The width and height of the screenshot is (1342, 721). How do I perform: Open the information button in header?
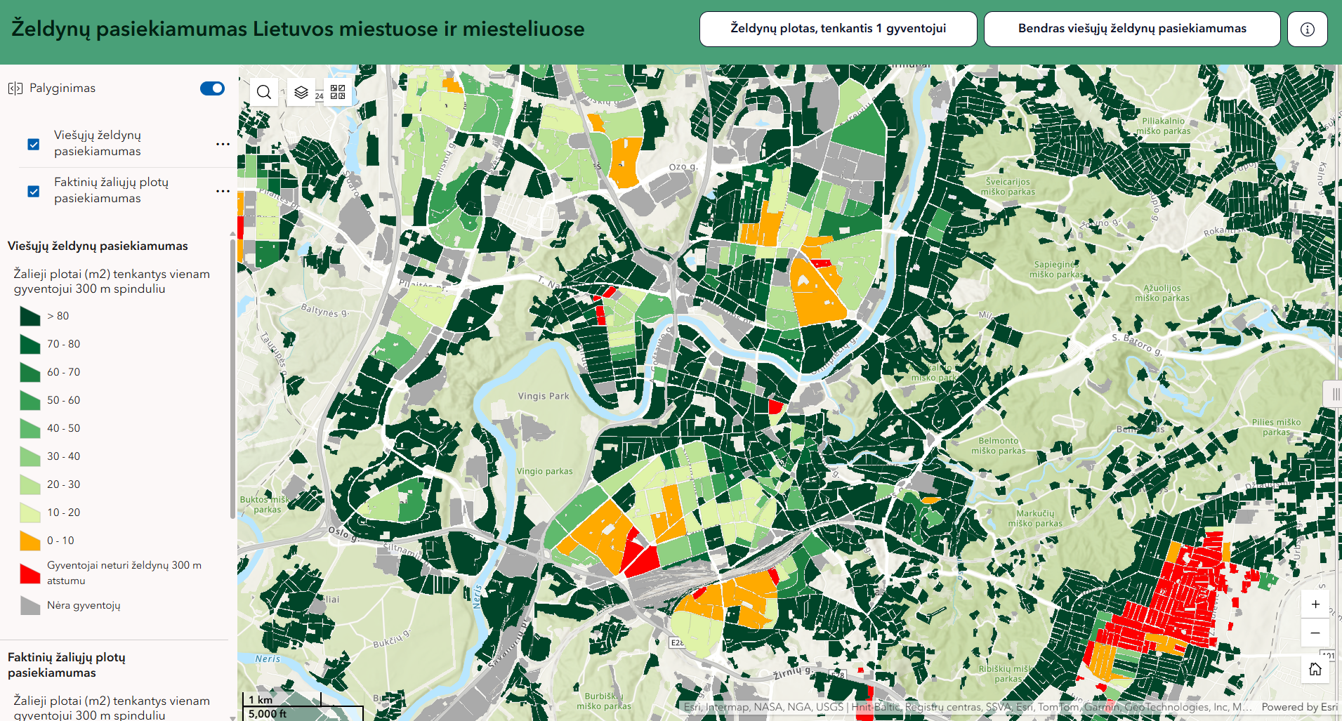point(1307,29)
